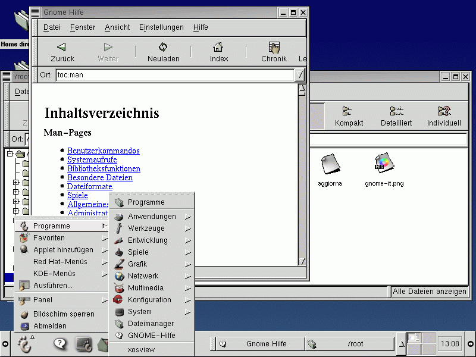Click the GNOME foot main menu button
This screenshot has width=476, height=357.
25,344
